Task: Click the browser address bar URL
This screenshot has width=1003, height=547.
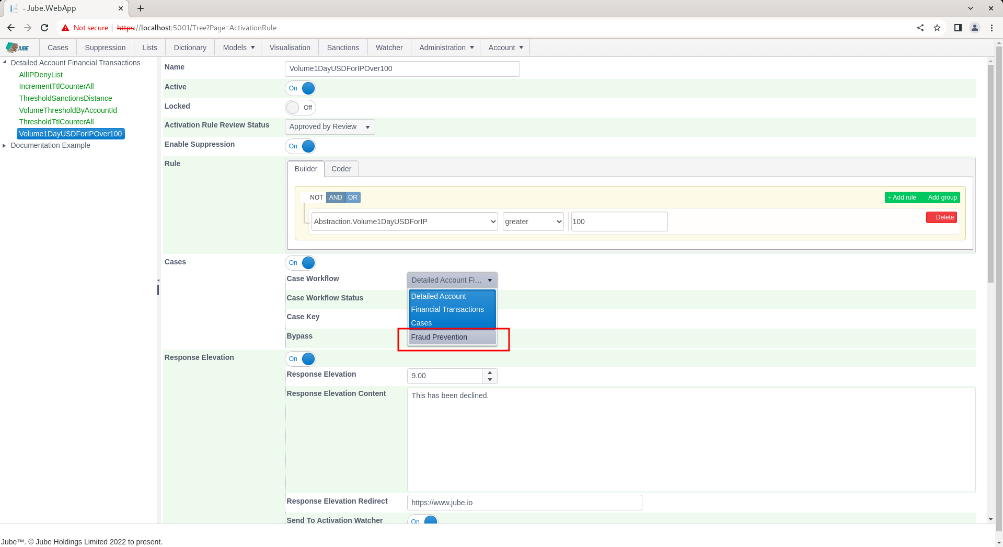Action: pos(197,28)
